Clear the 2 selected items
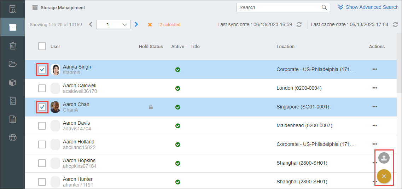Image resolution: width=402 pixels, height=189 pixels. coord(150,25)
